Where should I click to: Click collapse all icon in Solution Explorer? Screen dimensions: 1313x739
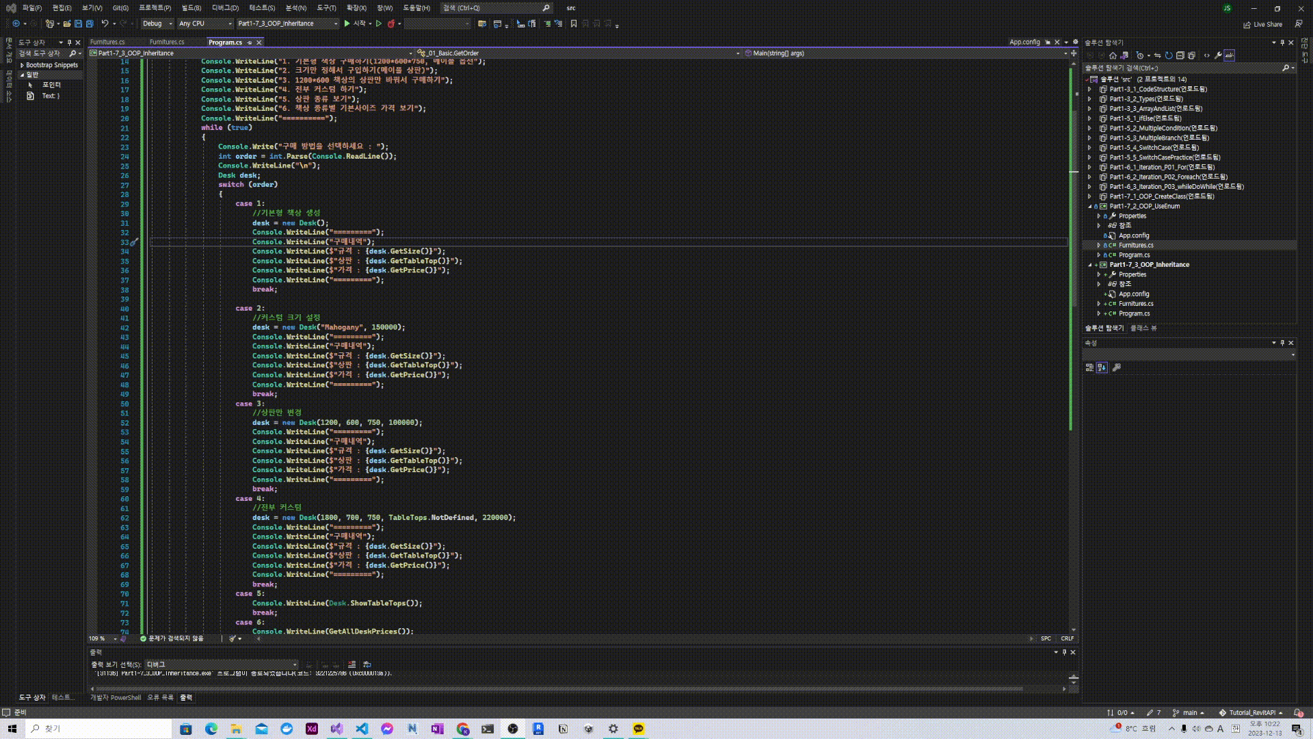[x=1180, y=55]
